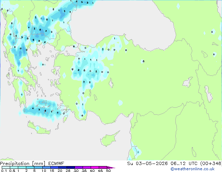Click the 15–20 mm legend color box
Screen dimensions: 222x172
[54, 167]
